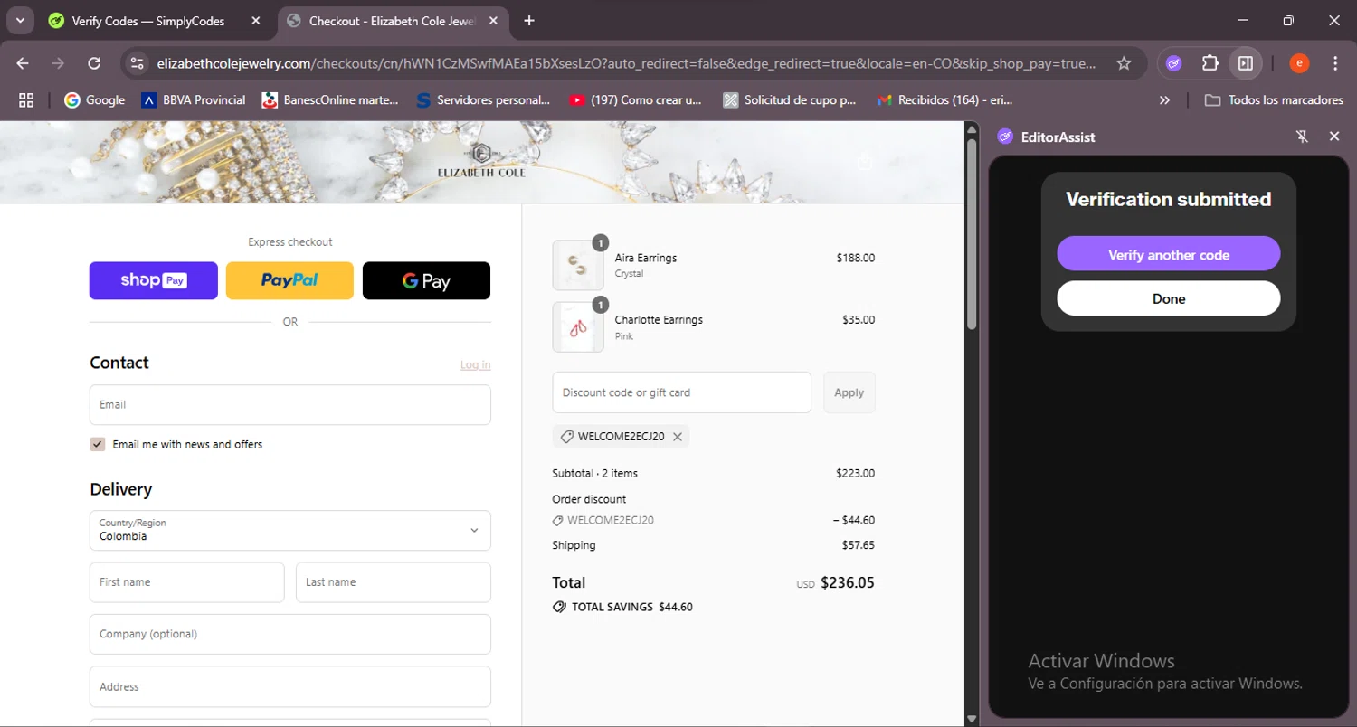Close the Checkout tab
The image size is (1357, 727).
pos(491,21)
